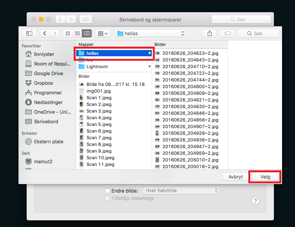Image resolution: width=295 pixels, height=227 pixels.
Task: Click the tags icon button
Action: pyautogui.click(x=227, y=33)
